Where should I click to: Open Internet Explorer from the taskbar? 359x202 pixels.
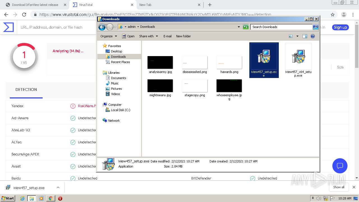tap(22, 198)
